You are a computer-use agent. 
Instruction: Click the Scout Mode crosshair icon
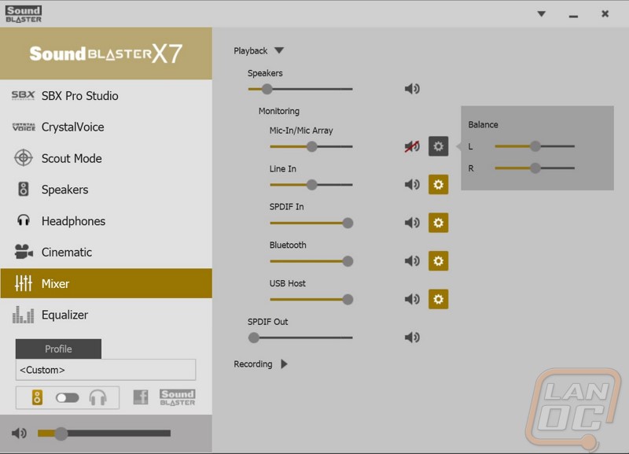pyautogui.click(x=24, y=157)
